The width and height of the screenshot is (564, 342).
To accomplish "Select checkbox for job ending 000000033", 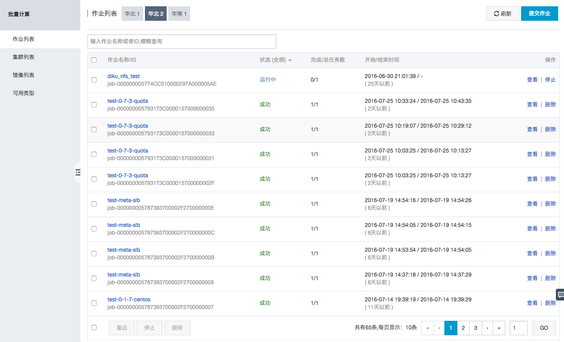I will tap(94, 129).
